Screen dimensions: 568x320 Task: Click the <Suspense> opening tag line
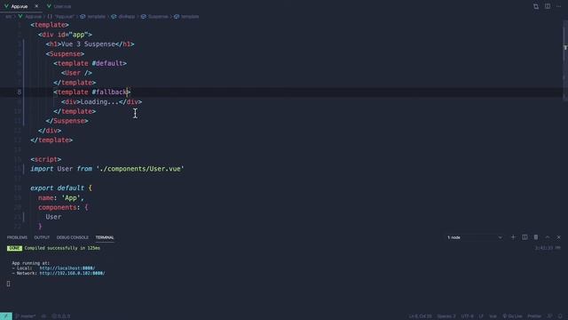click(65, 53)
